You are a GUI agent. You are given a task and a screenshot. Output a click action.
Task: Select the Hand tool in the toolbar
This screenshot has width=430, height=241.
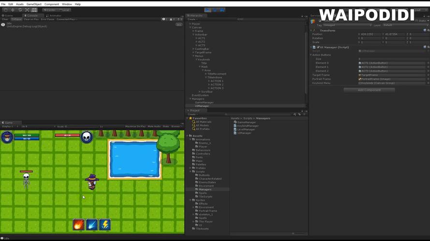tap(5, 10)
